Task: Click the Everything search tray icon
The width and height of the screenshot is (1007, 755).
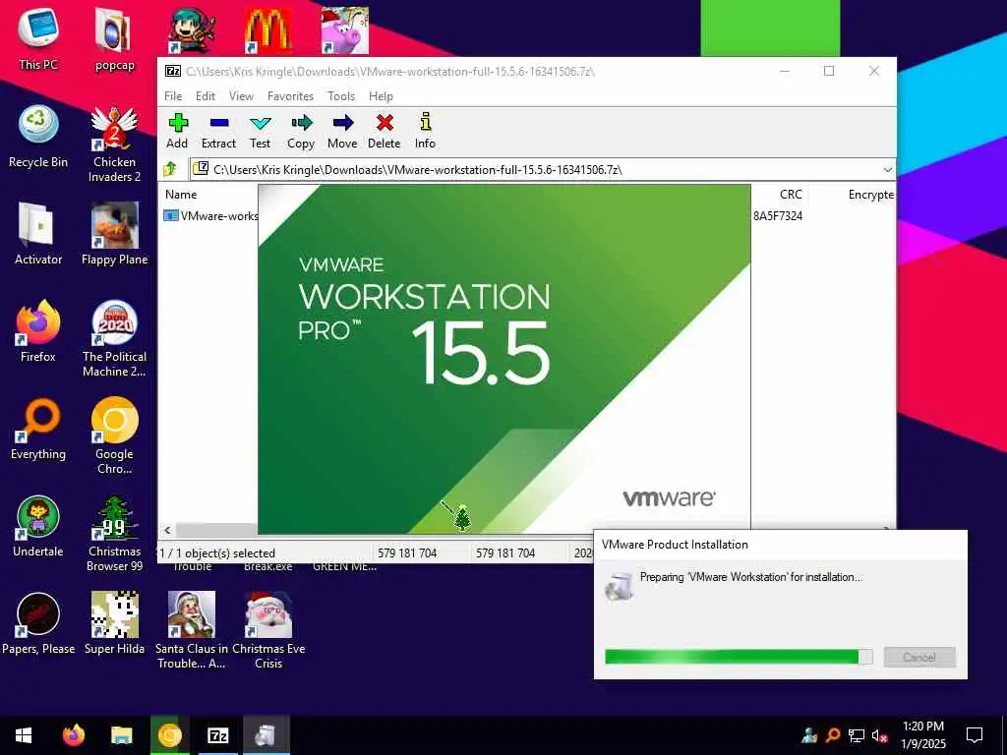Action: [833, 734]
